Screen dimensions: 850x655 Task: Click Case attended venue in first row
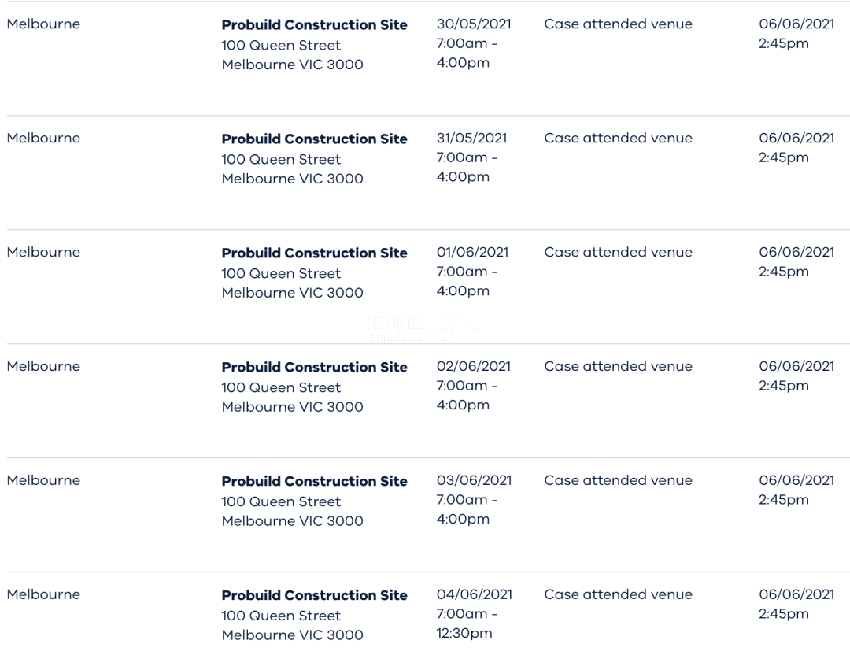pyautogui.click(x=618, y=24)
